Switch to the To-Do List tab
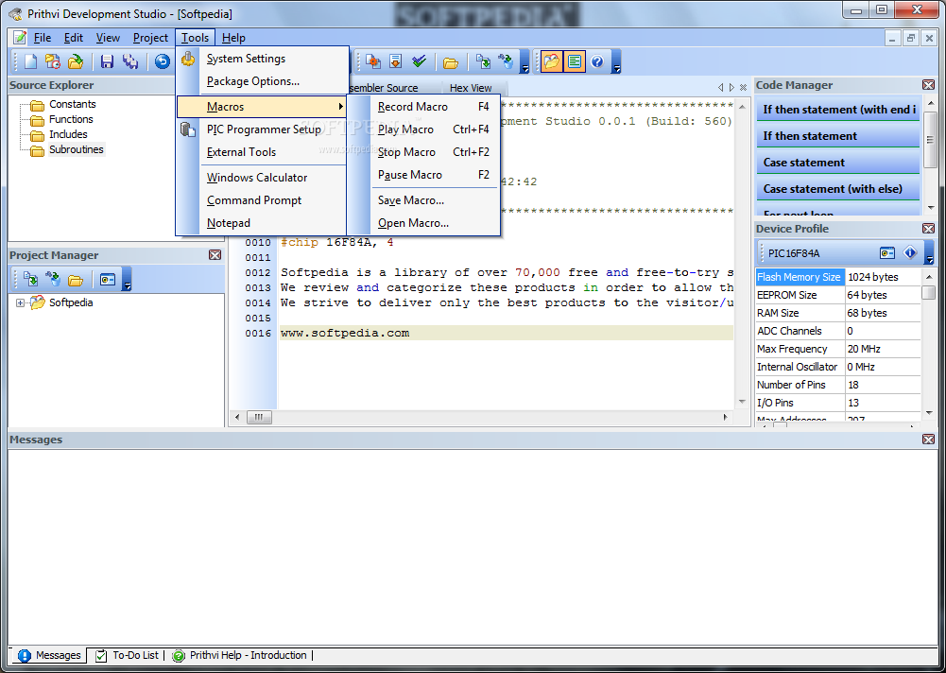The image size is (946, 673). (x=127, y=655)
